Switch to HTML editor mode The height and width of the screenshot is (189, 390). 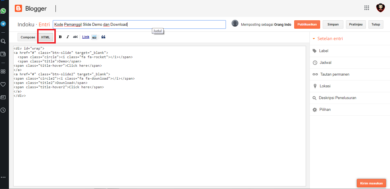coord(45,37)
